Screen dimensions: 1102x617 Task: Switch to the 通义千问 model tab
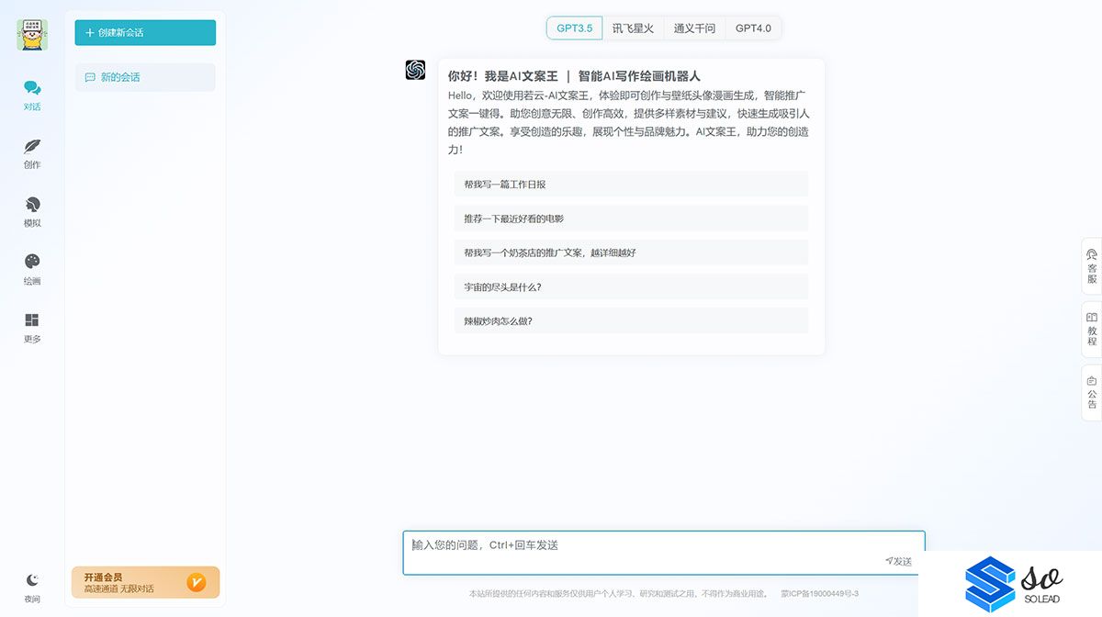click(x=694, y=28)
